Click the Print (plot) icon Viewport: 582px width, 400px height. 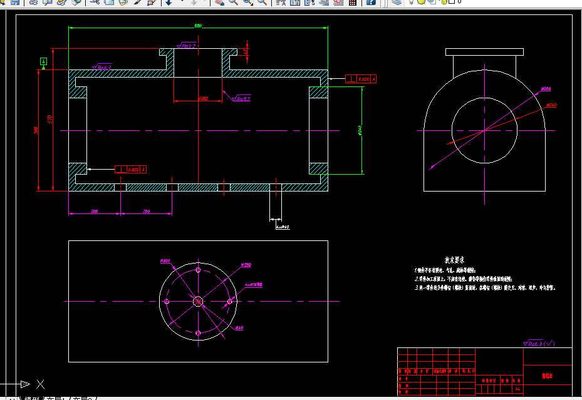(33, 2)
